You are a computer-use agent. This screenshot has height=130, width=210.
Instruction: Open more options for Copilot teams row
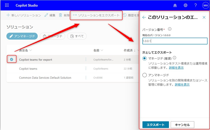coord(86,68)
